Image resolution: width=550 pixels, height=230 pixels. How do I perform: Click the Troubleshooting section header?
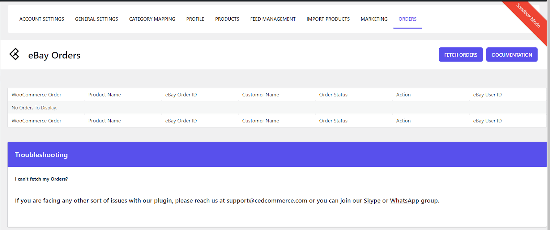[41, 155]
